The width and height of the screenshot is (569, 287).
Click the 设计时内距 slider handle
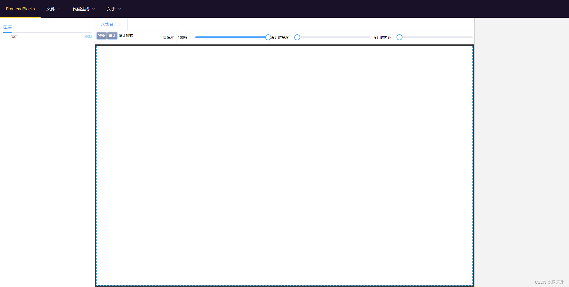pos(399,37)
